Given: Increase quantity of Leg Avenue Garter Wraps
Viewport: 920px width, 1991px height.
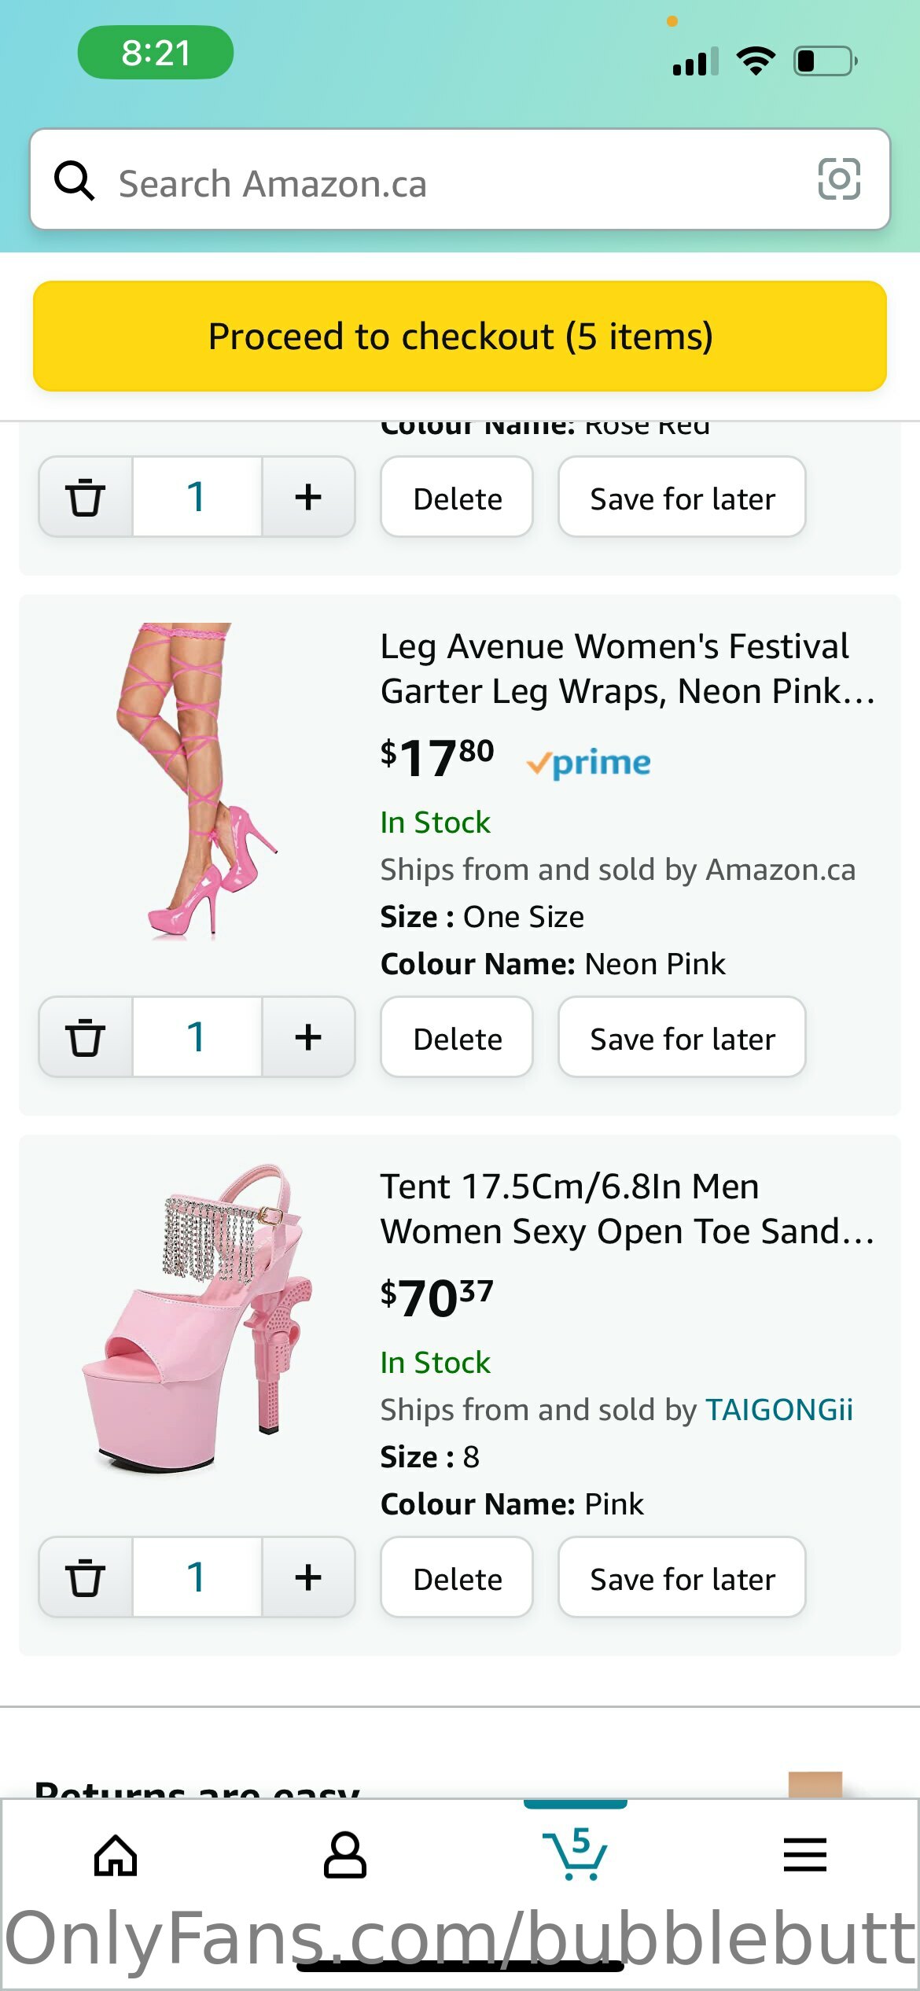Looking at the screenshot, I should [x=308, y=1037].
